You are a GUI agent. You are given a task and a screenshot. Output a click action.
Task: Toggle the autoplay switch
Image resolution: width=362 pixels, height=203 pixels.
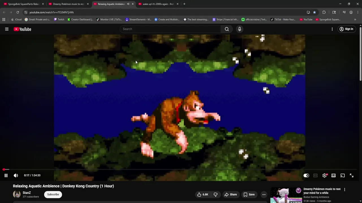306,175
